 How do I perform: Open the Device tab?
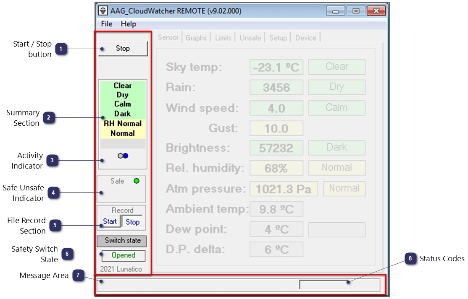tap(306, 38)
